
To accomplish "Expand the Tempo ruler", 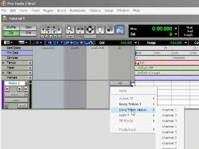I will [4, 63].
